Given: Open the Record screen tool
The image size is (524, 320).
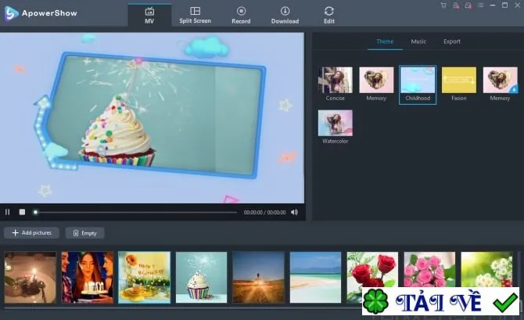Looking at the screenshot, I should coord(241,16).
